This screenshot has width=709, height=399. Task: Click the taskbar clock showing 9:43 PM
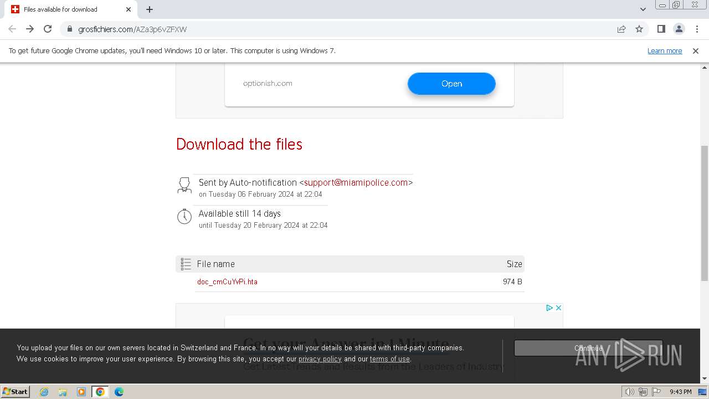680,392
